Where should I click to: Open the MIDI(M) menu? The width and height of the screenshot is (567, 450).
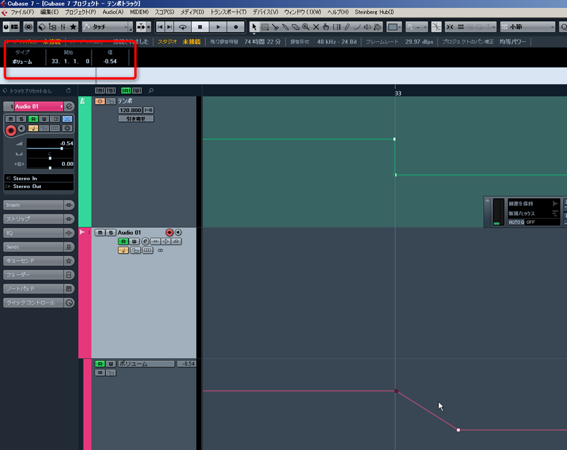pyautogui.click(x=139, y=12)
